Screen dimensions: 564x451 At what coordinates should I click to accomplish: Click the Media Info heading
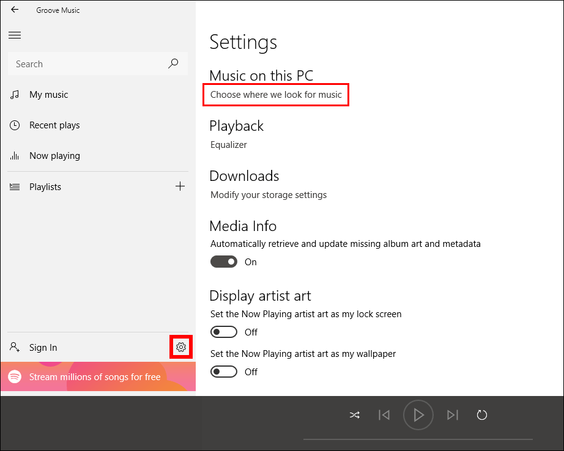[x=243, y=226]
